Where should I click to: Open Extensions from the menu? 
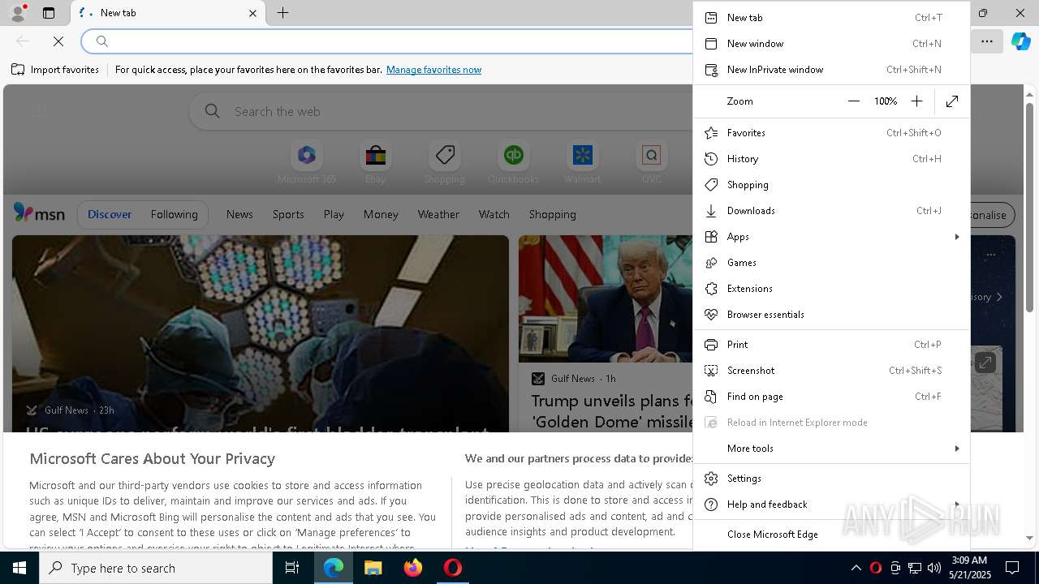point(831,288)
